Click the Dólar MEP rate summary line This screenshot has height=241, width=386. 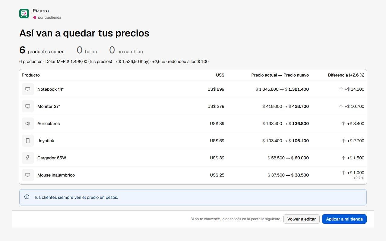tap(114, 61)
